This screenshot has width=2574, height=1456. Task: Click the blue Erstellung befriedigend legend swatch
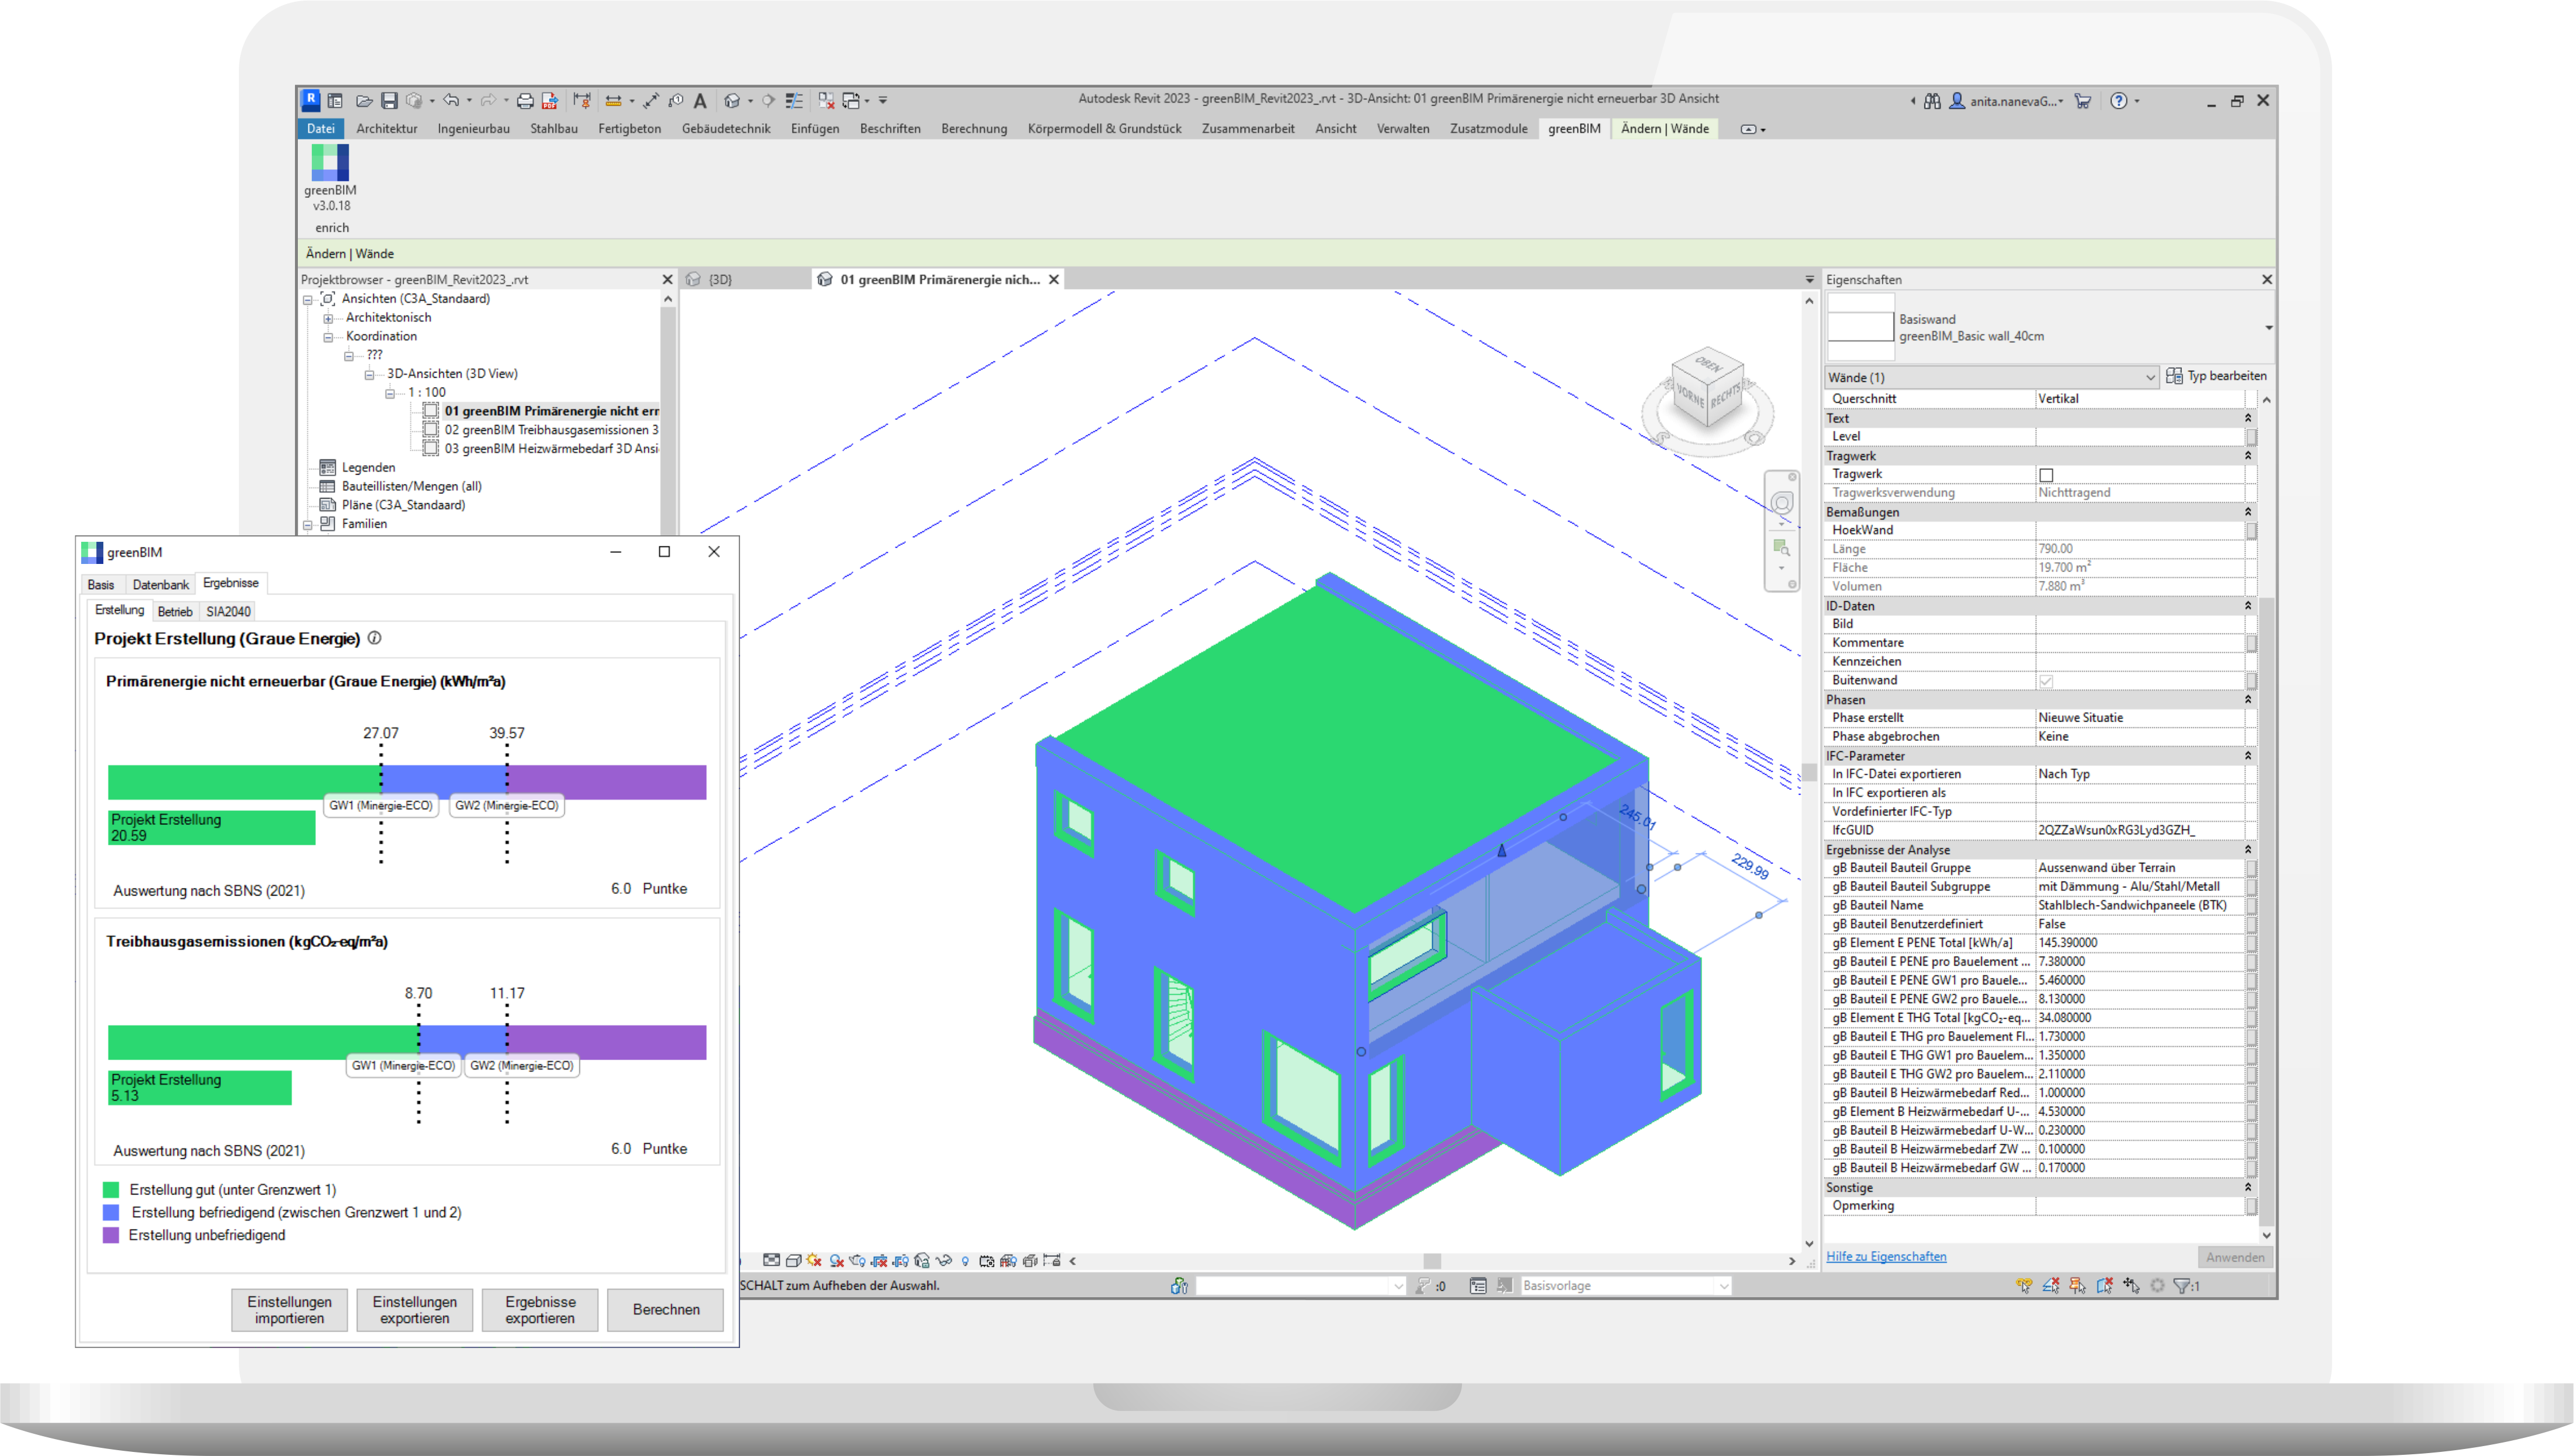[x=111, y=1212]
